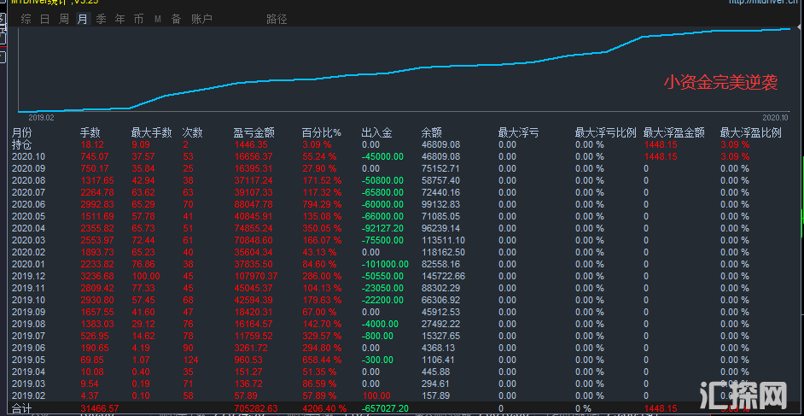Select the 币 currency tab
804x416 pixels.
click(x=139, y=19)
